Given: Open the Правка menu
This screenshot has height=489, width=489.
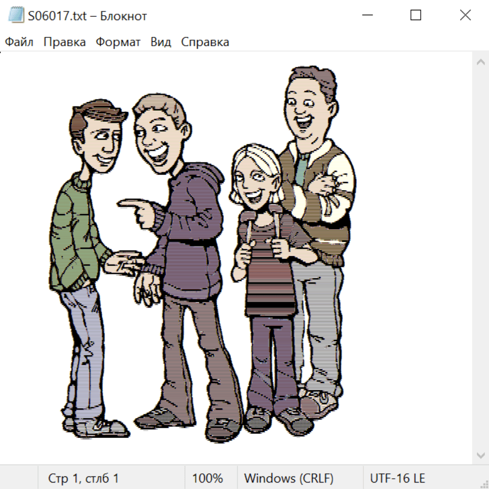Looking at the screenshot, I should pos(64,42).
